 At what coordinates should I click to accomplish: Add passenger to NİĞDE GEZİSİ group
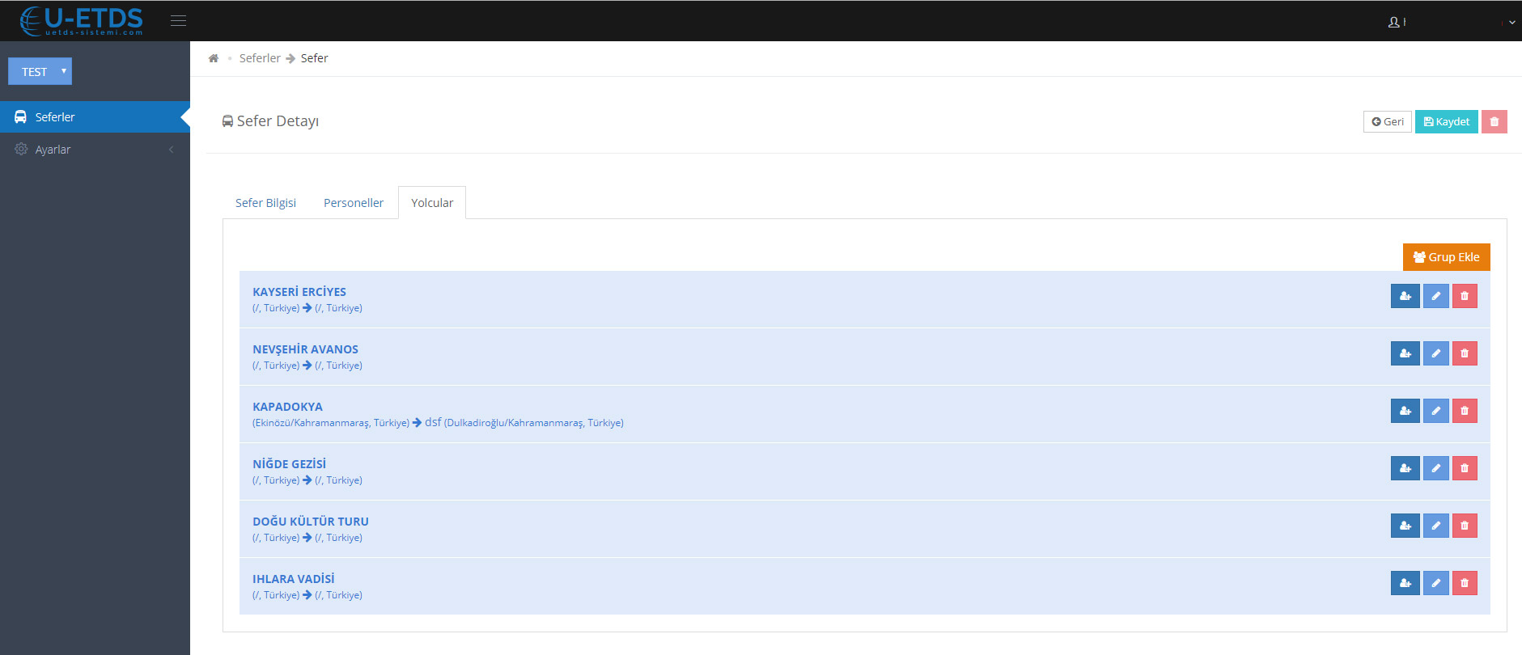[x=1405, y=468]
